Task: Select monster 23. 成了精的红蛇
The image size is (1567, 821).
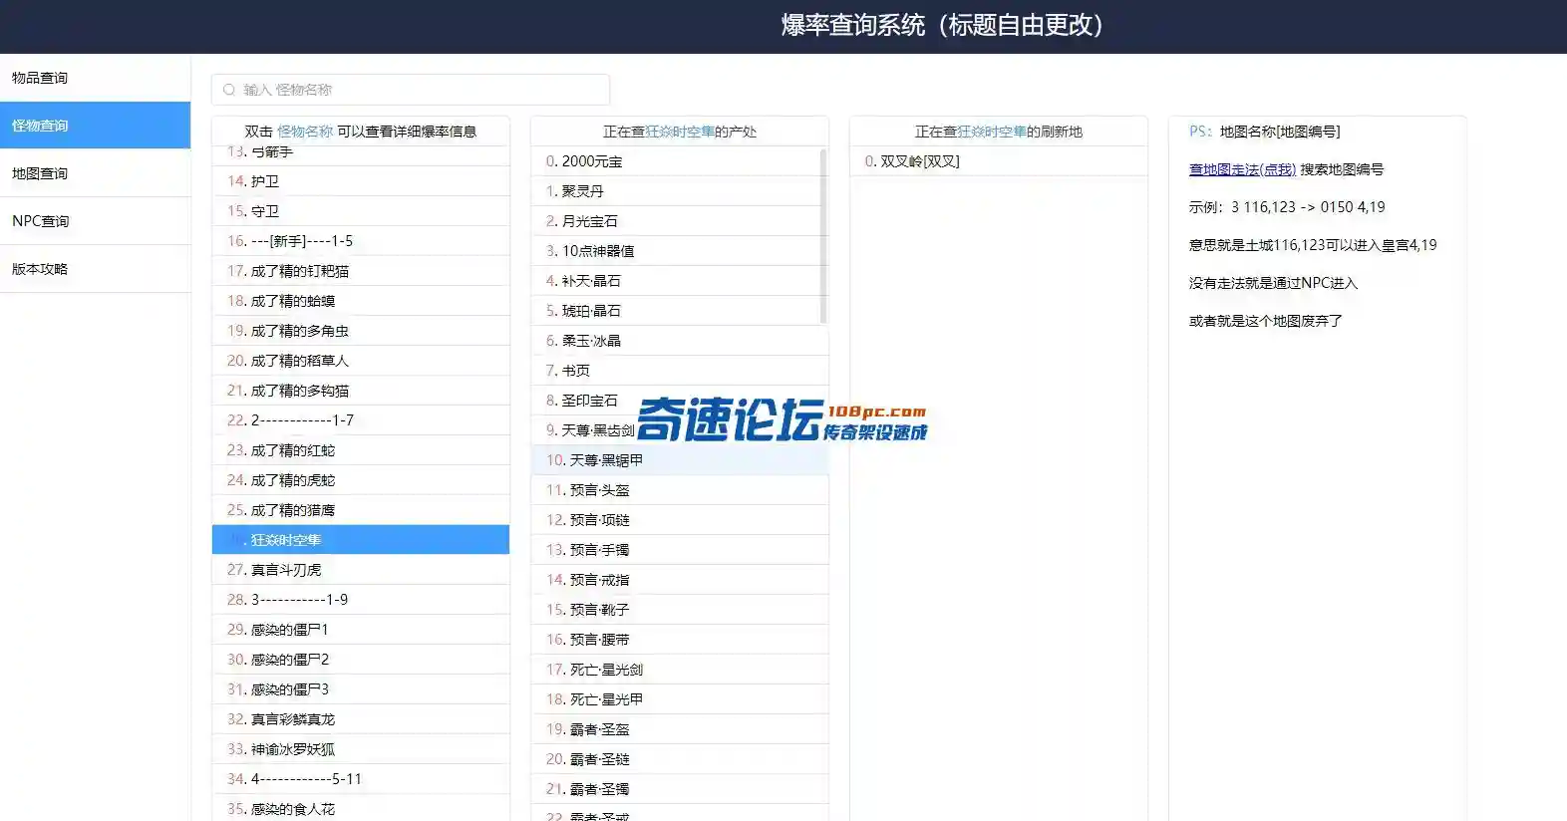Action: click(x=361, y=450)
